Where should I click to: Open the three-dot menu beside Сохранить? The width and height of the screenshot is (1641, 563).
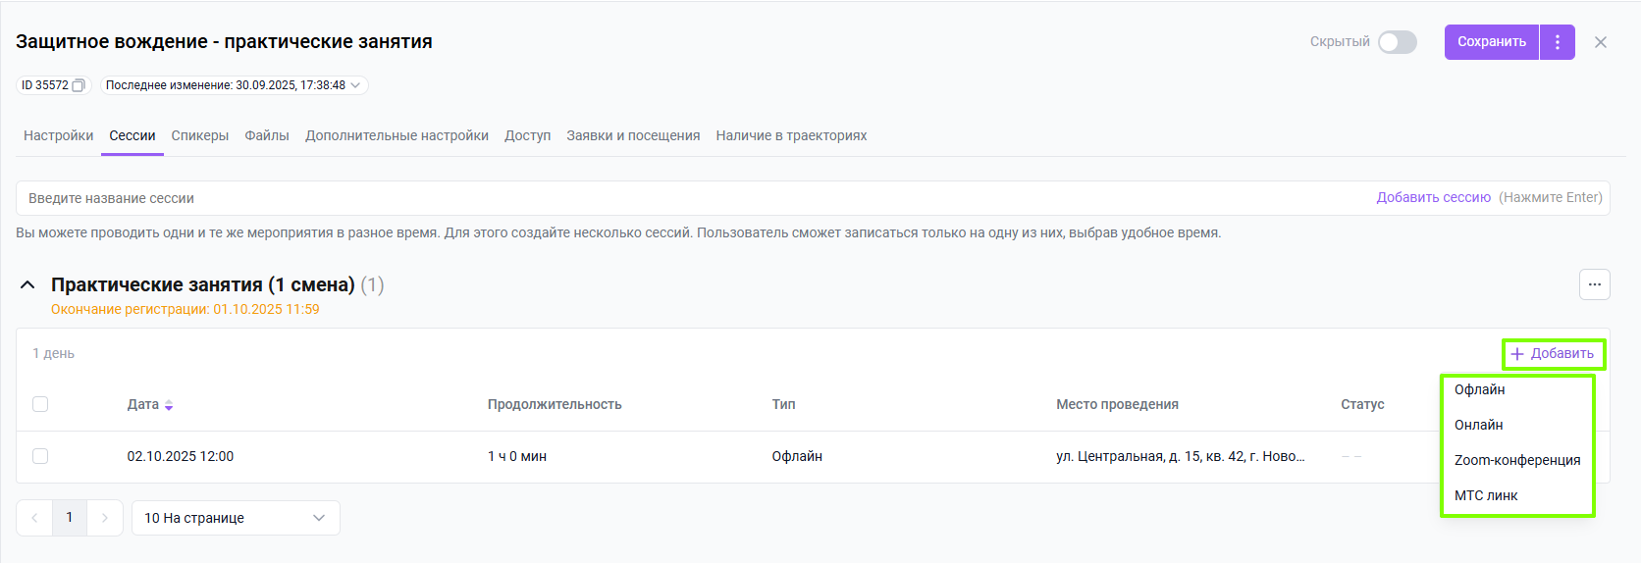(1558, 42)
